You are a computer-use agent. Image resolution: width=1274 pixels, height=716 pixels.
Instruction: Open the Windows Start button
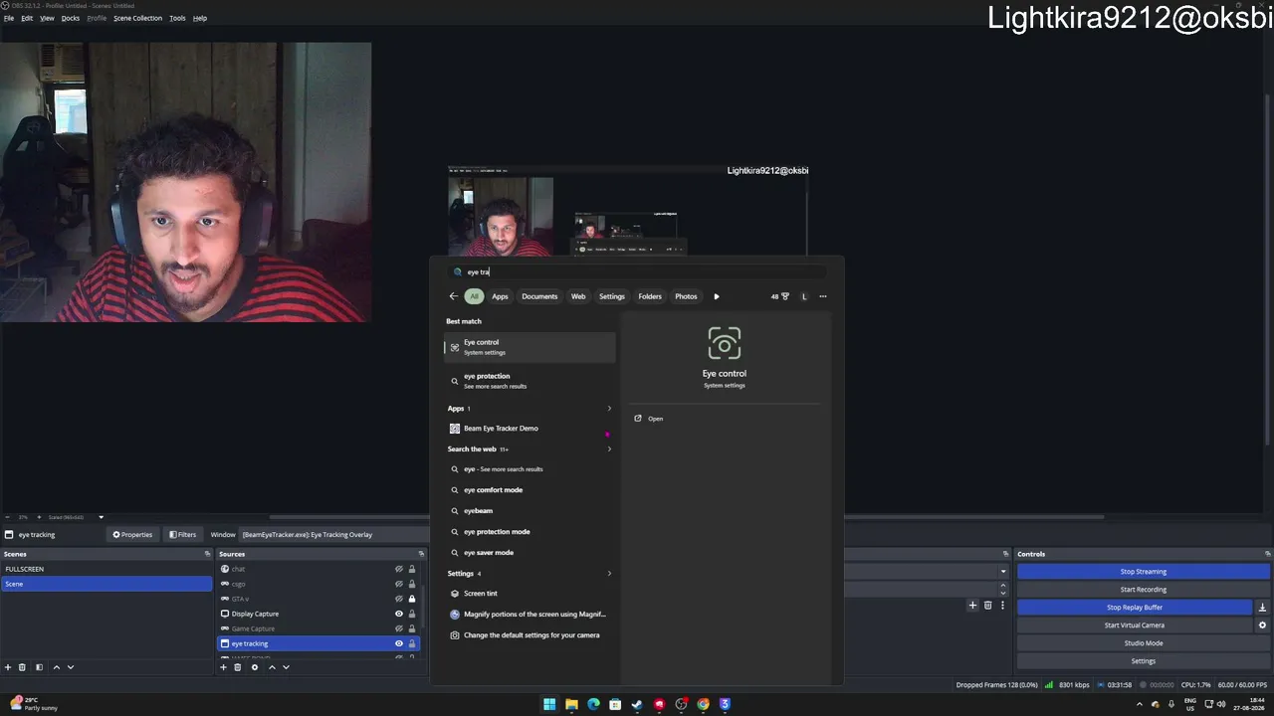point(549,704)
